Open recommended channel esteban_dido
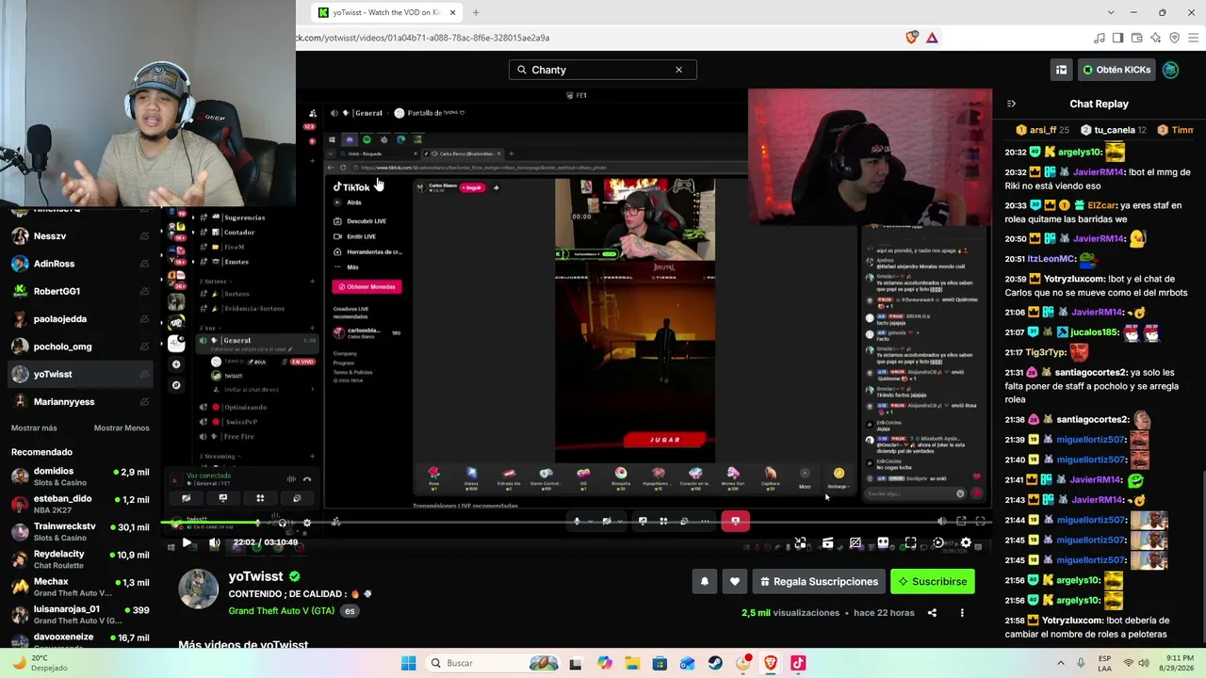The width and height of the screenshot is (1206, 678). click(80, 504)
